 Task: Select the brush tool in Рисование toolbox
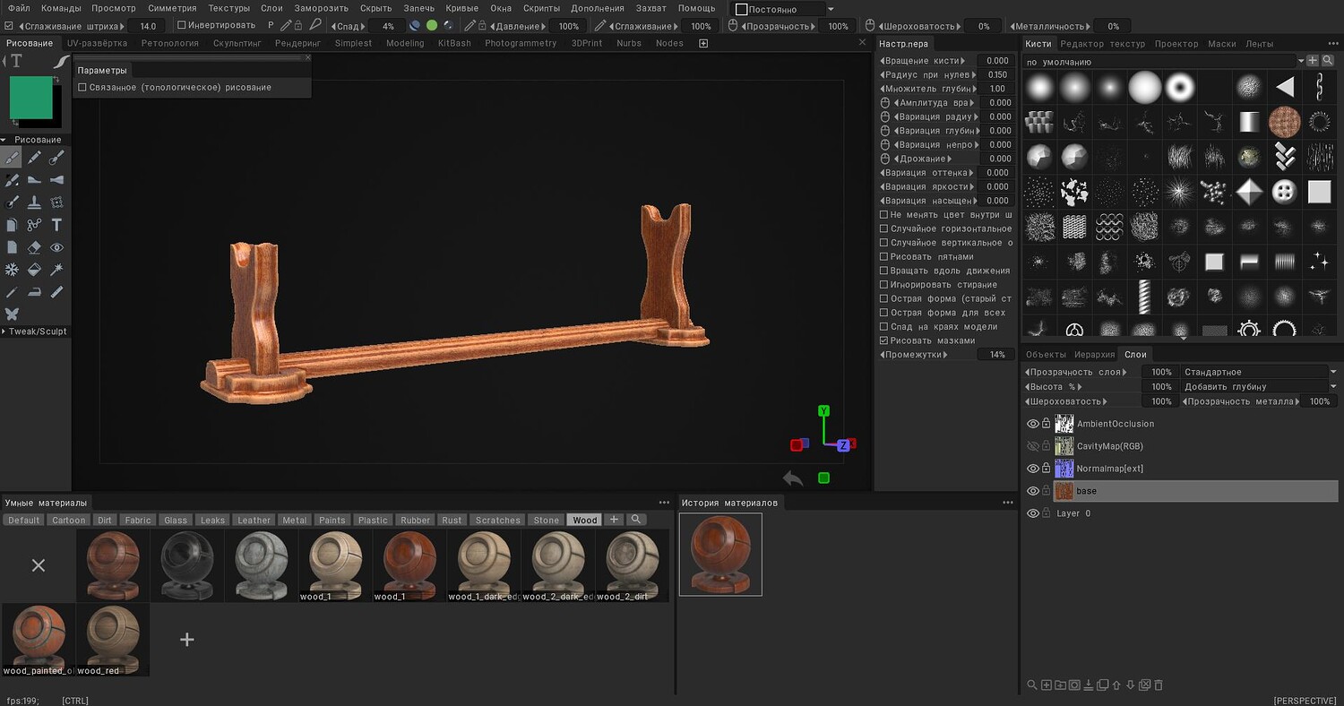[12, 158]
